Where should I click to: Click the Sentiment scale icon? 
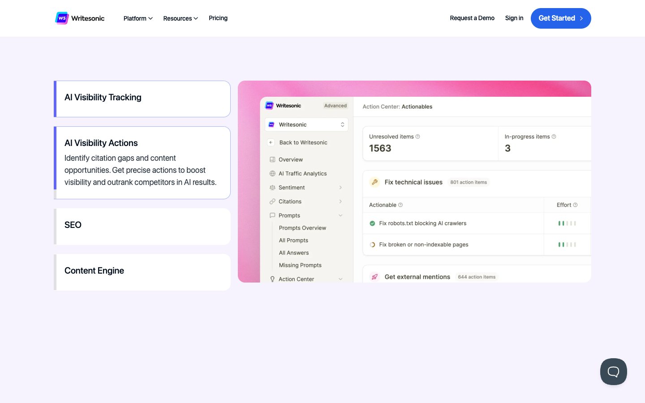pyautogui.click(x=272, y=188)
